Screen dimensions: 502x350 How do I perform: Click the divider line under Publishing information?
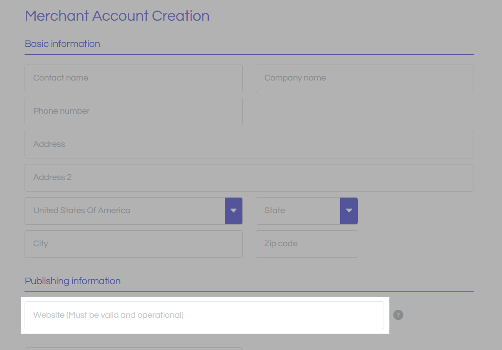tap(249, 292)
